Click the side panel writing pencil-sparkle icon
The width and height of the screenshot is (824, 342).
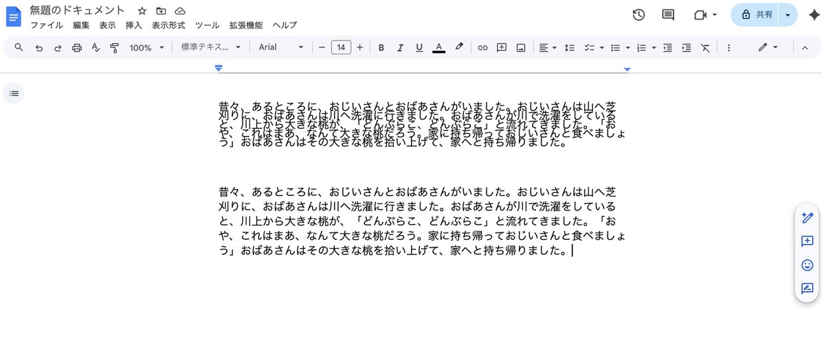point(808,218)
